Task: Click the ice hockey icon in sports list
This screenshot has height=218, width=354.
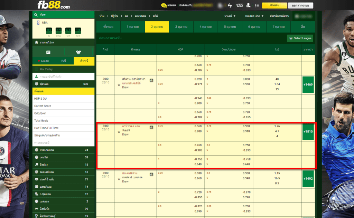Action: (37, 179)
